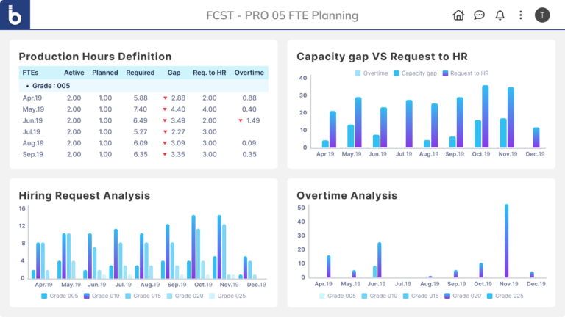Click red gap arrow in Apr.19 row

166,98
